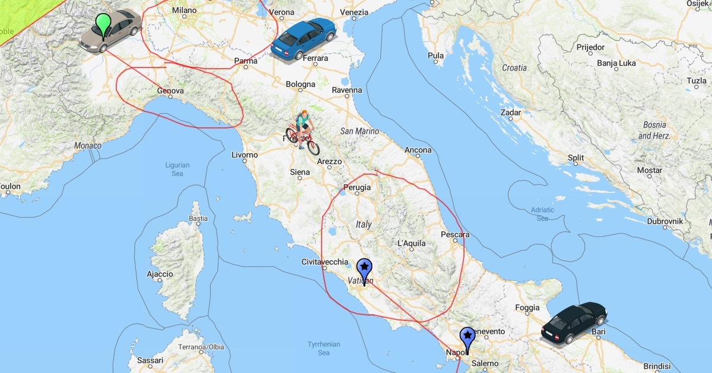Click the Ajaccio label on Corsica

point(160,275)
